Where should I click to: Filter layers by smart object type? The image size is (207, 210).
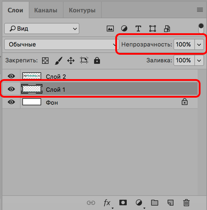(x=167, y=29)
